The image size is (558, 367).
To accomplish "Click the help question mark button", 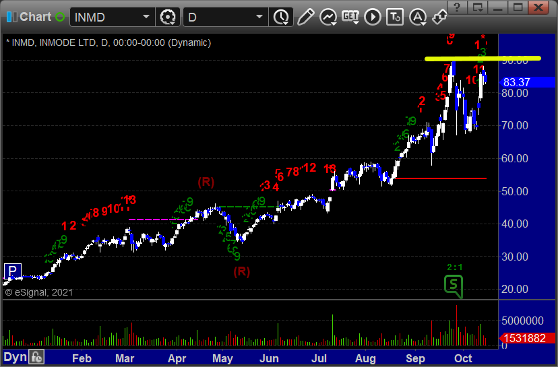I will [458, 7].
